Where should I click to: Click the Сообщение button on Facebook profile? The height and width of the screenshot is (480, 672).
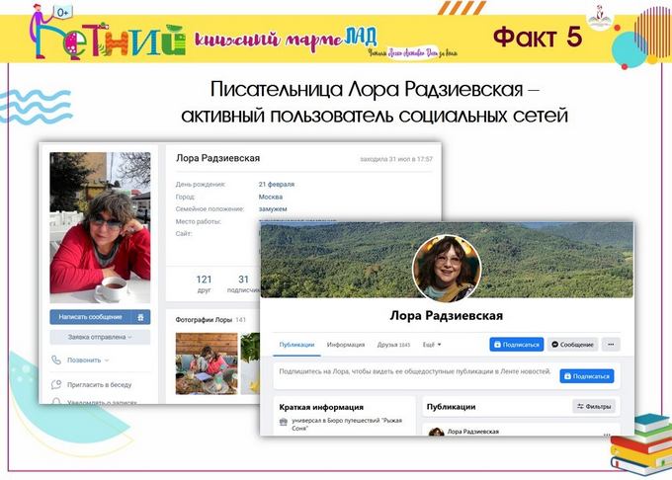tap(572, 345)
